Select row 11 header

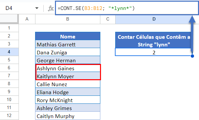click(x=9, y=108)
